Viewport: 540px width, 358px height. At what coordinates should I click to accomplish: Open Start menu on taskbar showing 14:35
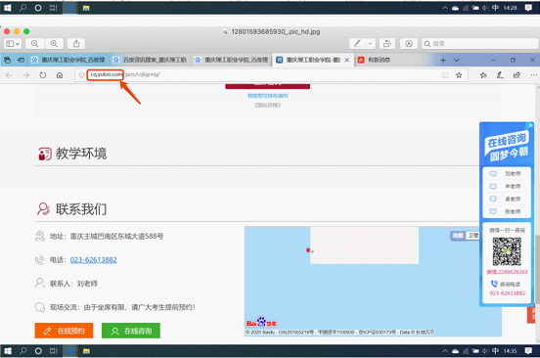coord(7,351)
